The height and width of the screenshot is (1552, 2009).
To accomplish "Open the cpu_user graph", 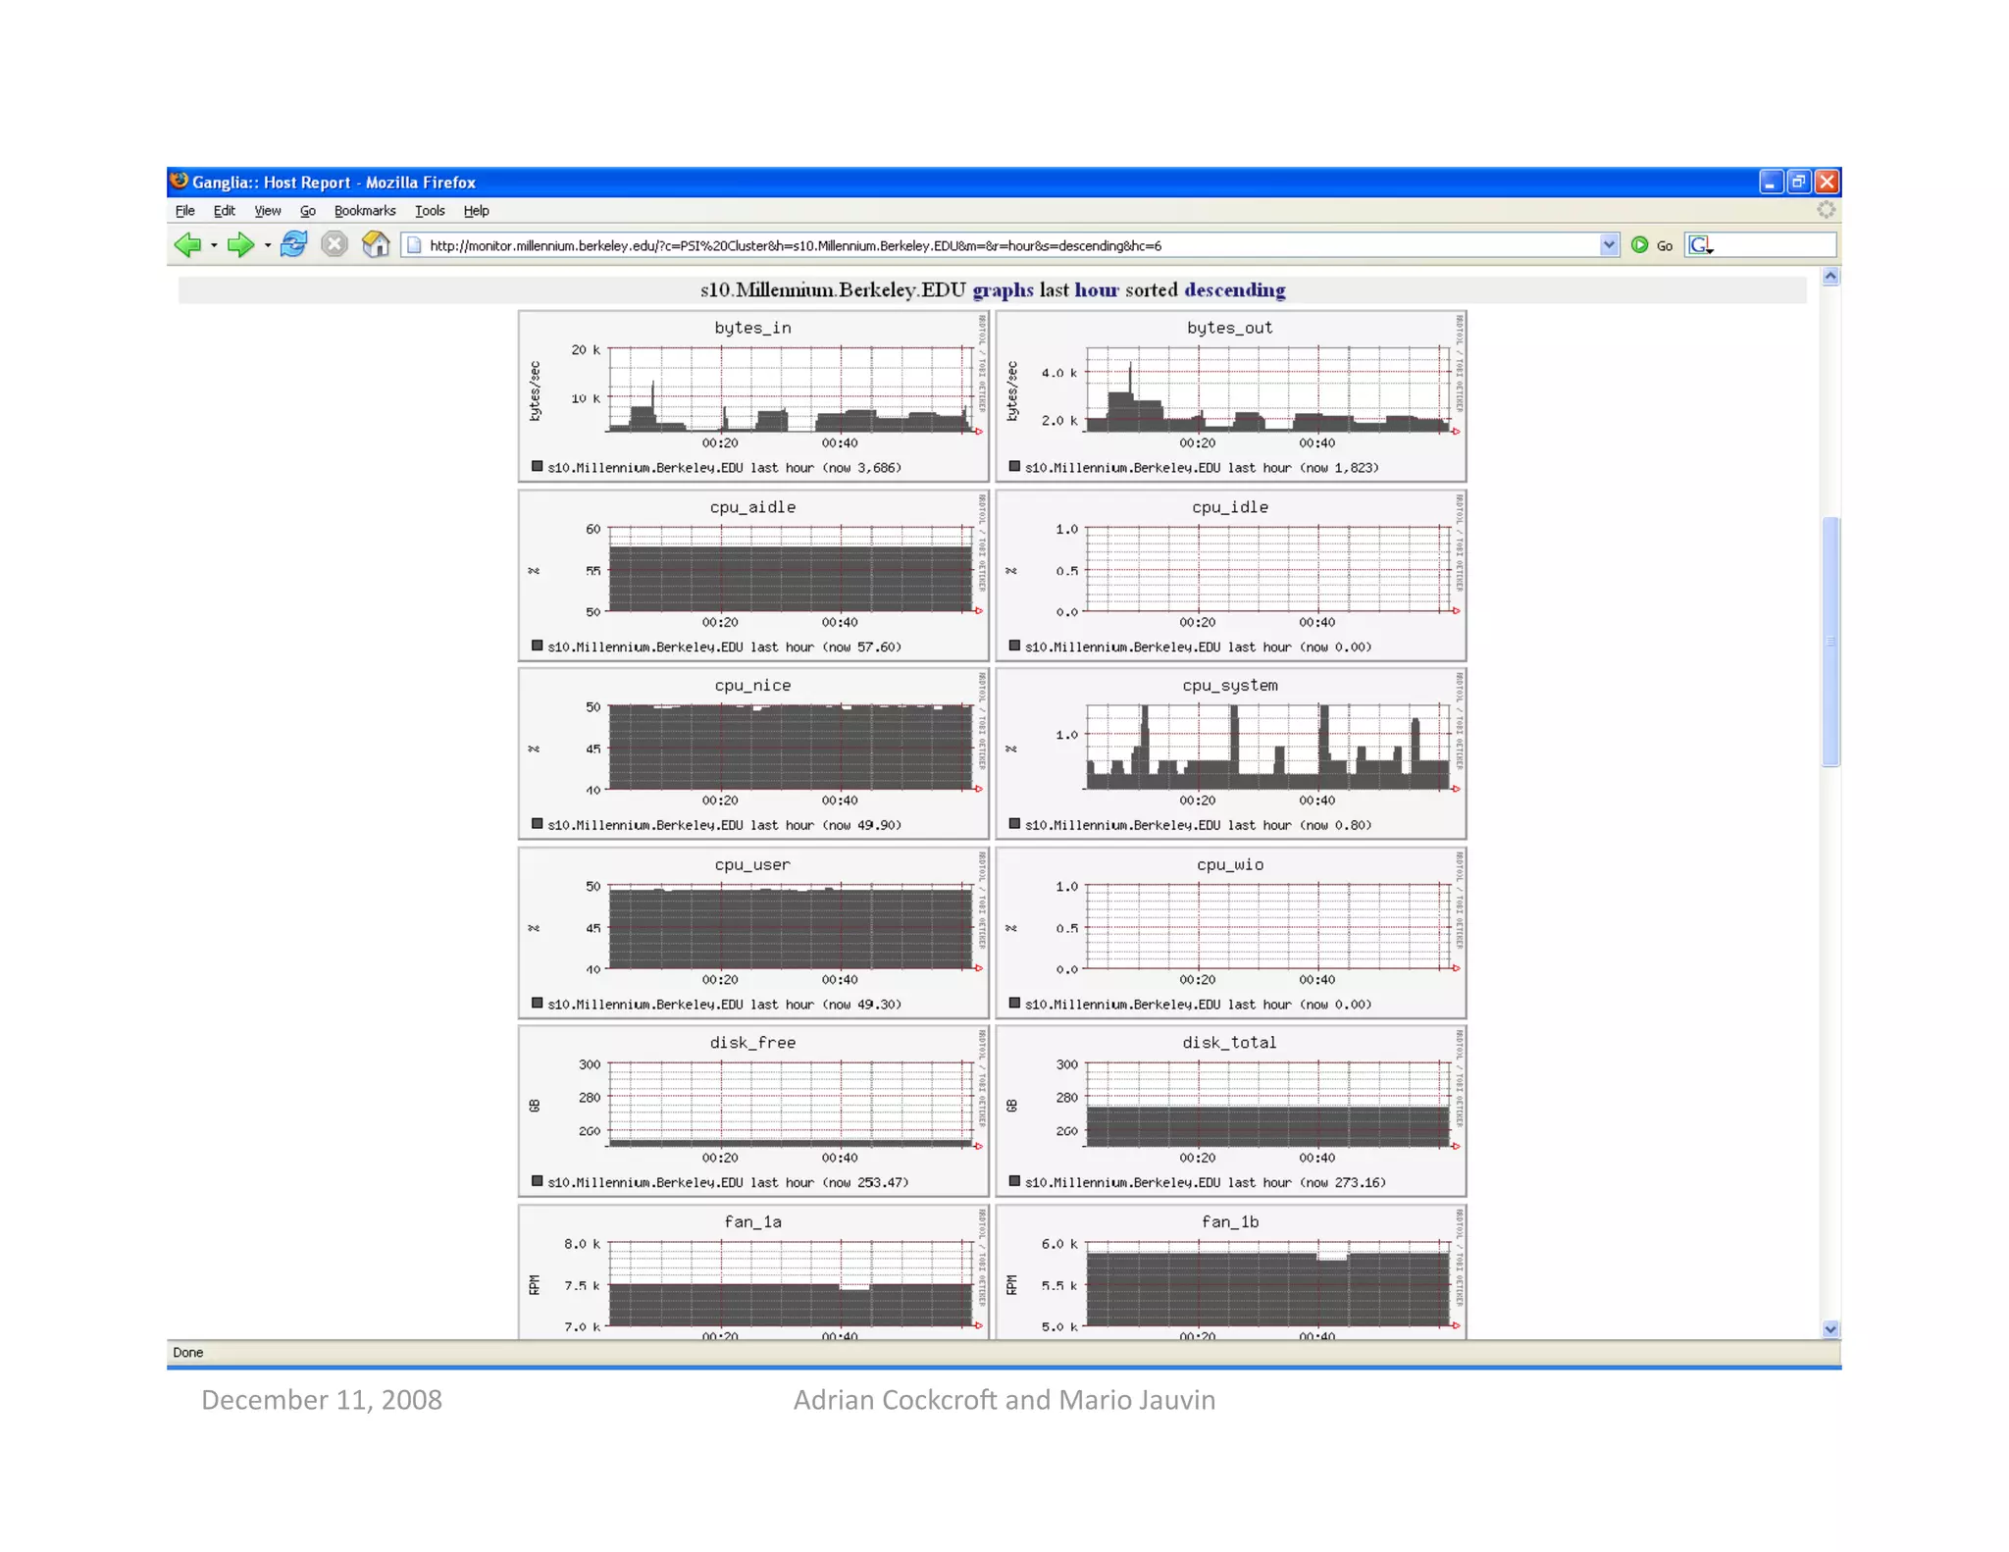I will (x=753, y=933).
